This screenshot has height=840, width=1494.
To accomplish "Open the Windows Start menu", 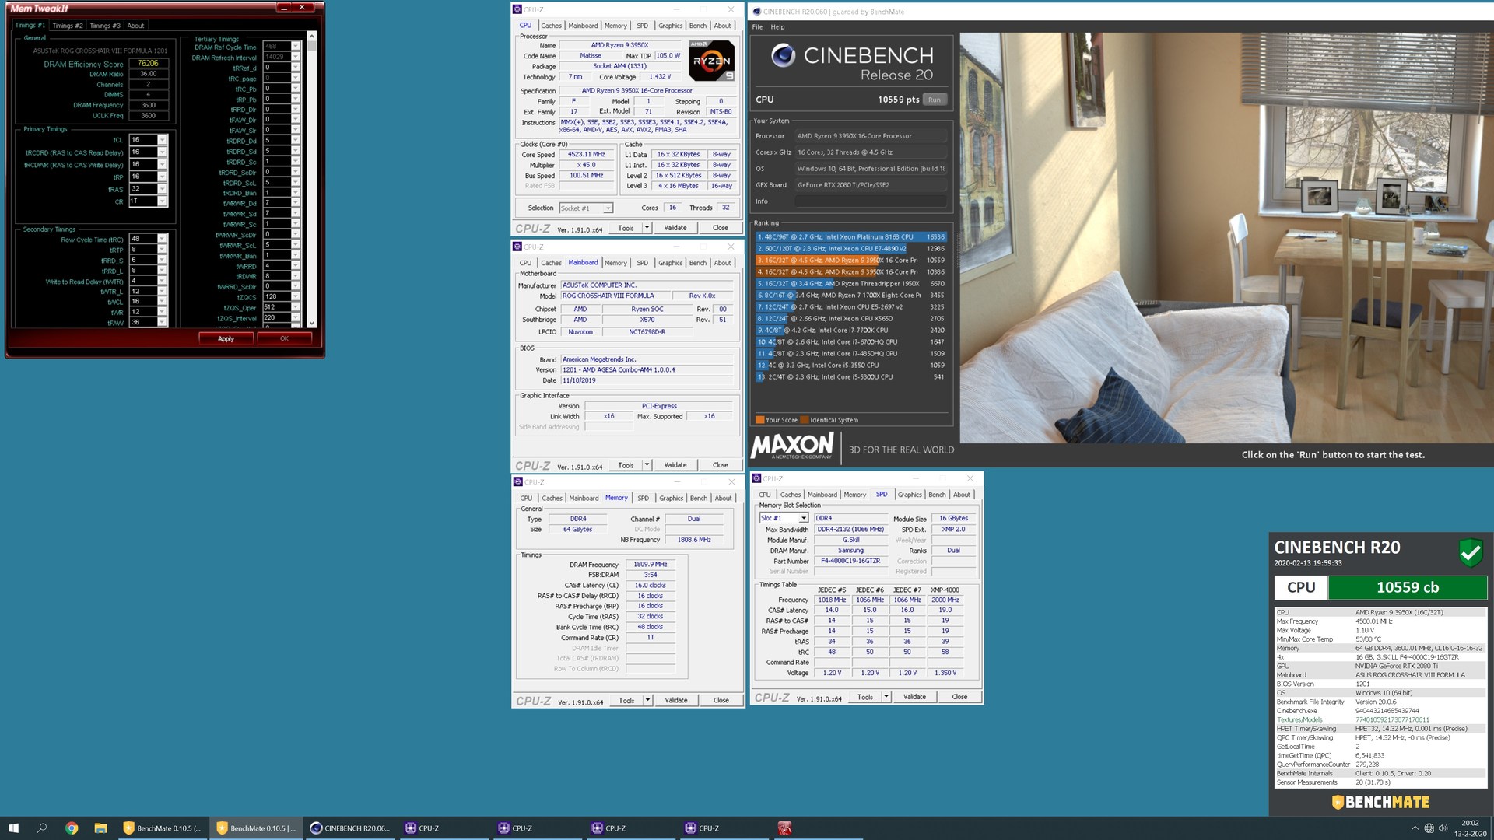I will [13, 828].
